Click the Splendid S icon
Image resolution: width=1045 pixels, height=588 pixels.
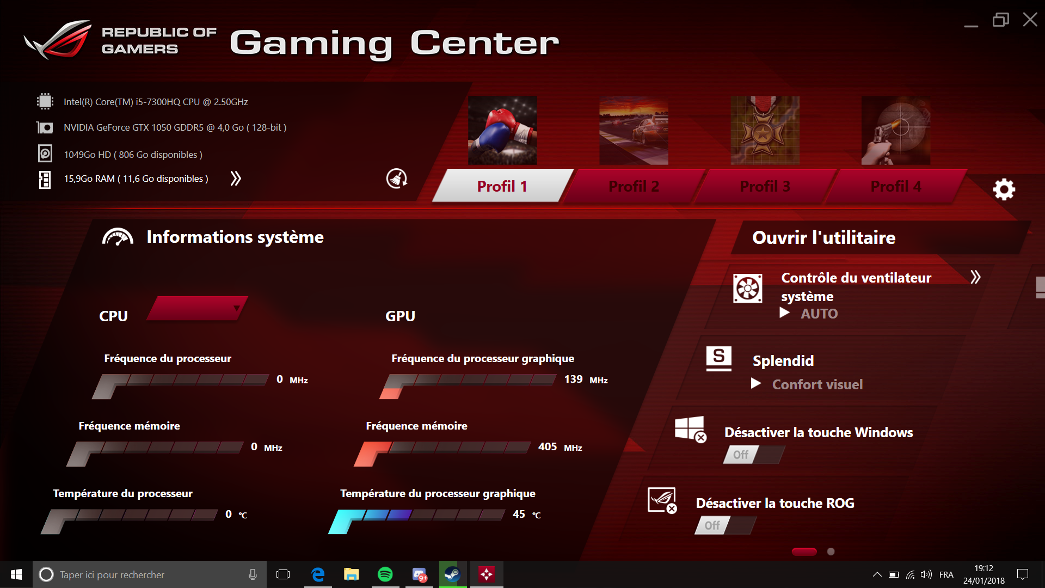click(718, 359)
